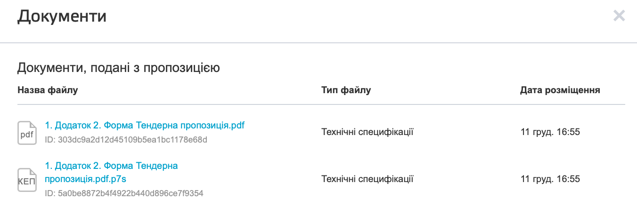Image resolution: width=637 pixels, height=207 pixels.
Task: Click 'Технічні специфікації' in the PDF file row
Action: pyautogui.click(x=367, y=132)
